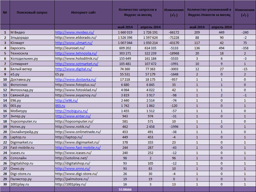Open the http://mobiguru.ru/ link
Image resolution: width=256 pixels, height=192 pixels.
point(71,111)
